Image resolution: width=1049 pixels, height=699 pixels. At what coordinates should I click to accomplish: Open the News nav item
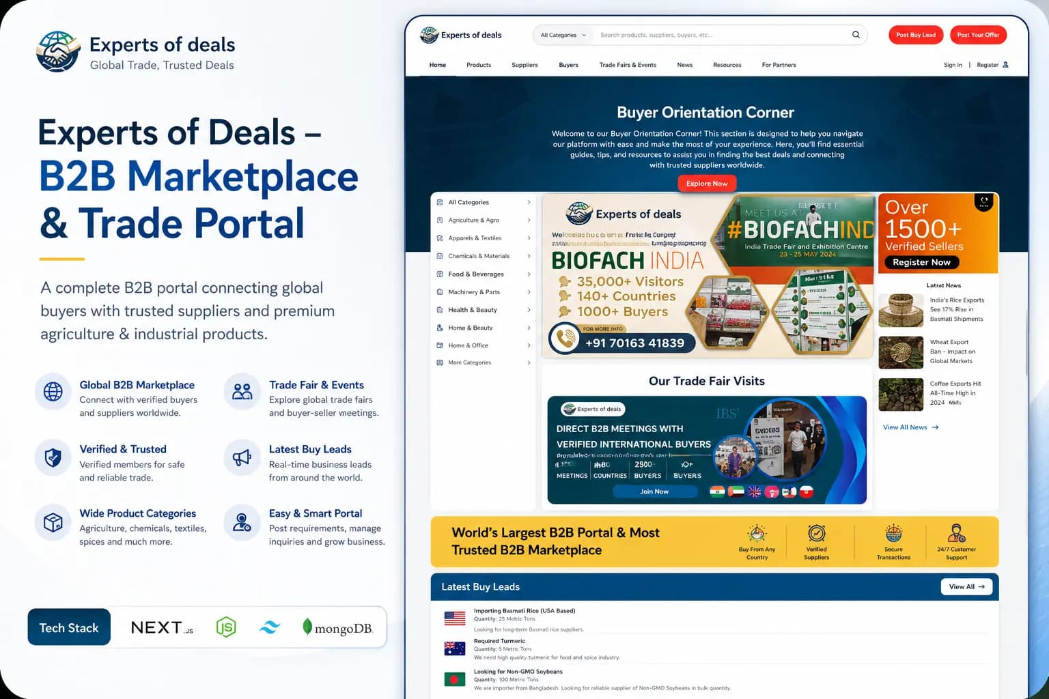pyautogui.click(x=685, y=65)
